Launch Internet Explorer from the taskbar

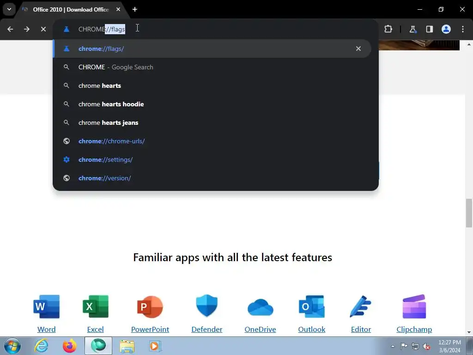coord(41,346)
